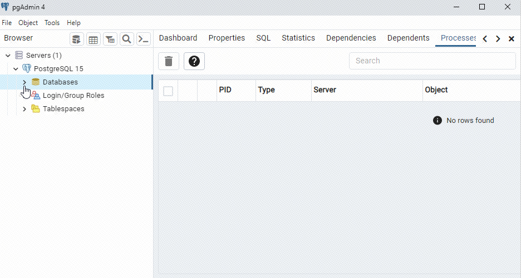Open the Help menu
Screen dimensions: 521x278
73,23
